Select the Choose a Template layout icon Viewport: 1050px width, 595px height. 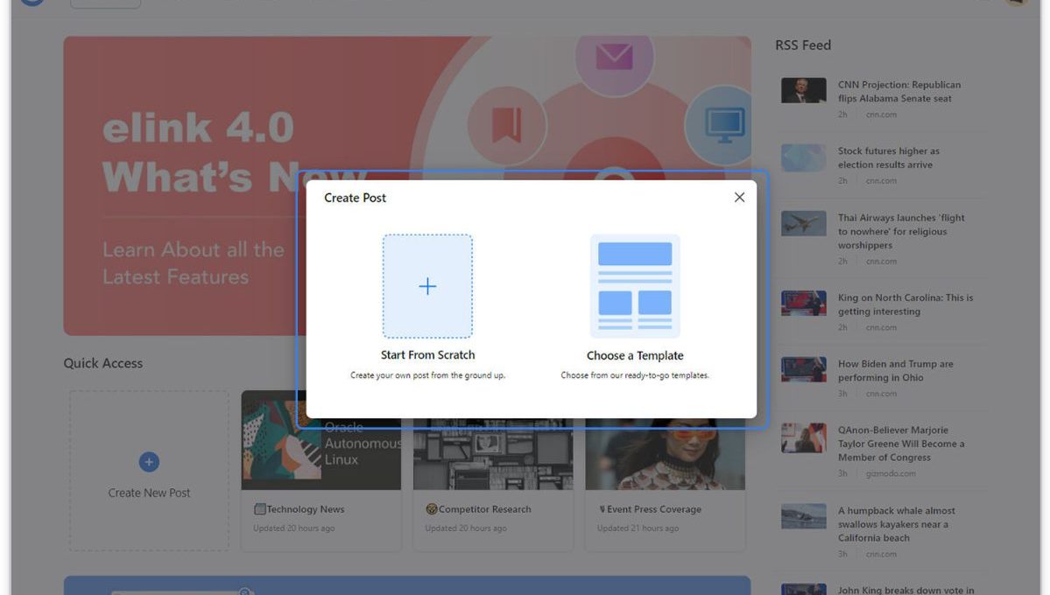635,286
